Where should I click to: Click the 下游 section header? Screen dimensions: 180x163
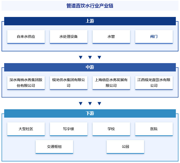tap(90, 113)
